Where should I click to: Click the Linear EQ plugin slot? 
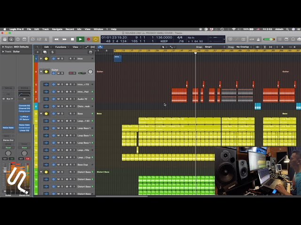click(x=24, y=130)
